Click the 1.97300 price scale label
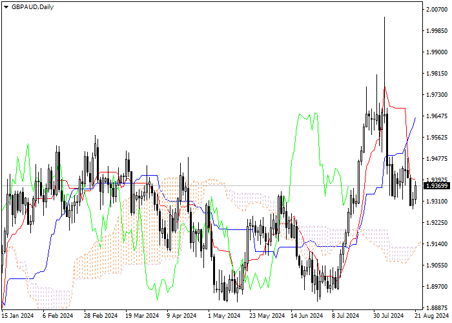 click(437, 94)
